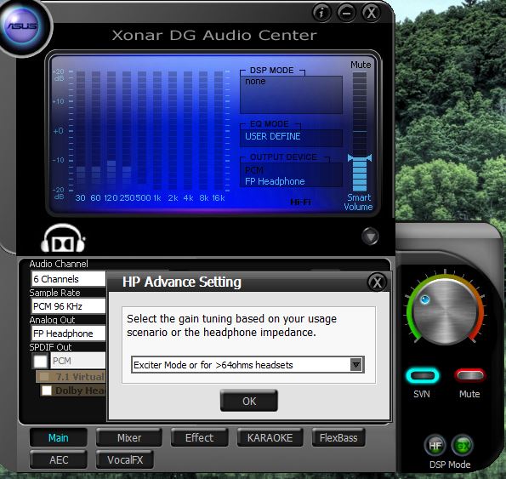Collapse panel with round down-arrow button
This screenshot has height=479, width=506.
tap(370, 237)
